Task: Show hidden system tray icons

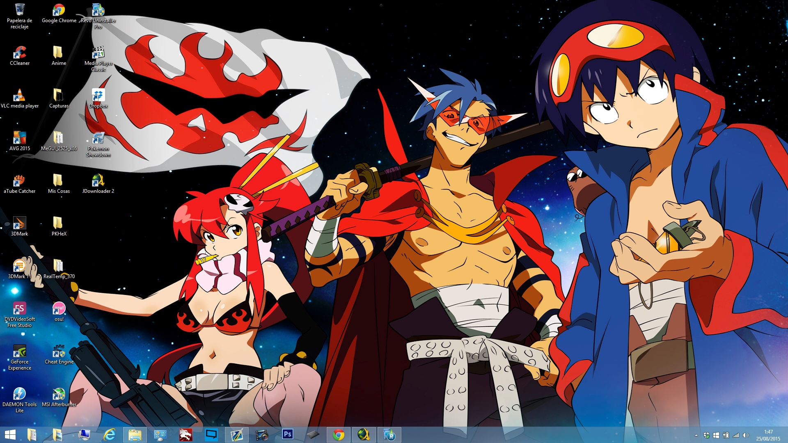Action: tap(696, 435)
